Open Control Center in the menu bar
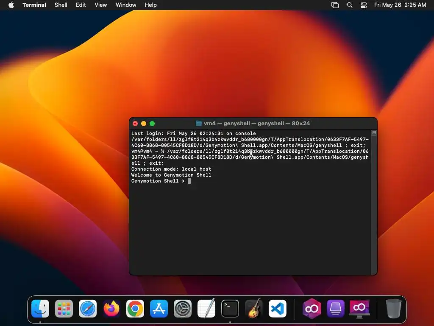The image size is (434, 326). click(x=363, y=5)
